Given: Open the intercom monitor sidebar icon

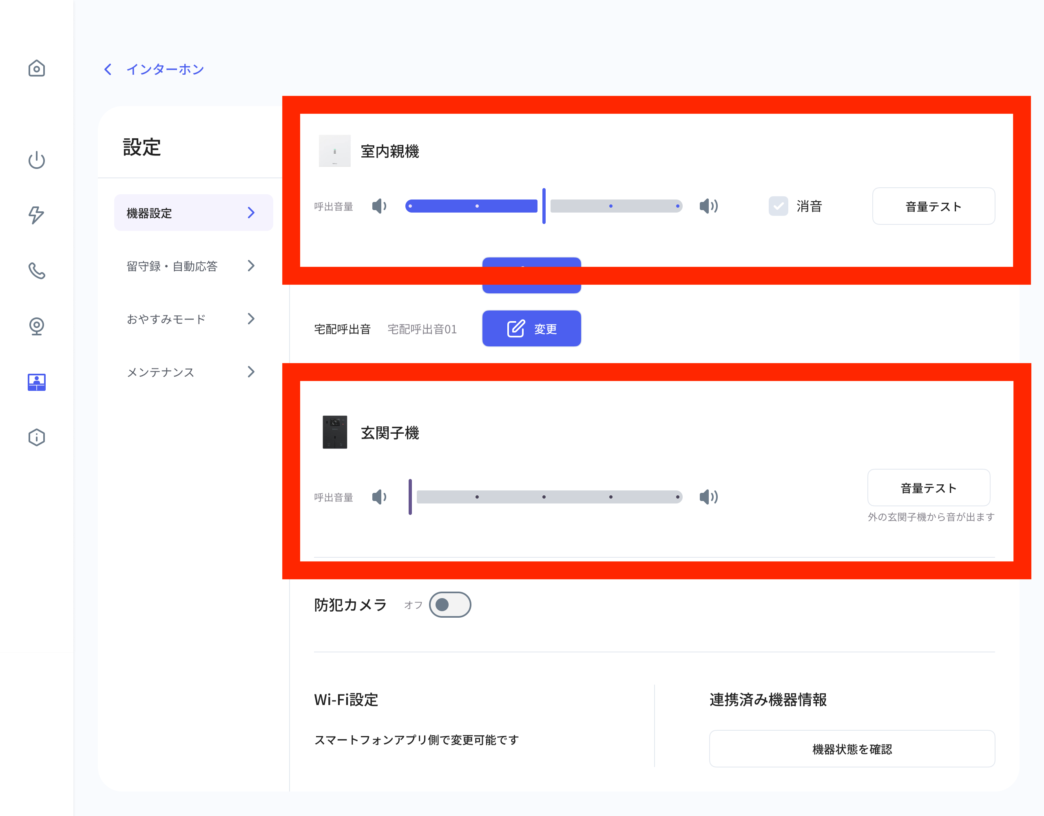Looking at the screenshot, I should click(x=37, y=382).
